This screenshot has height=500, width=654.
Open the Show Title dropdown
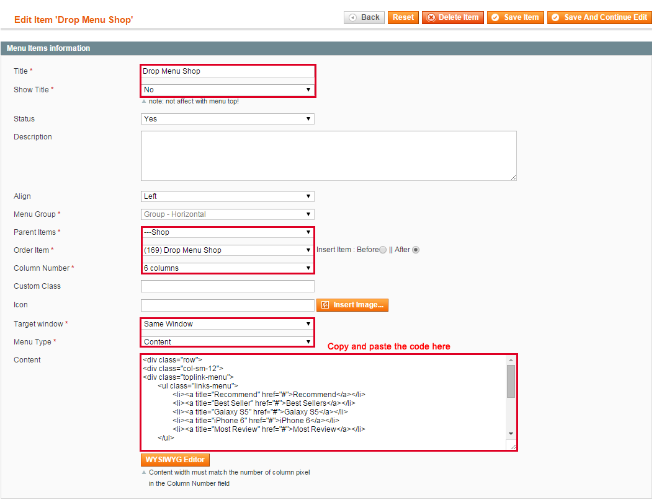pyautogui.click(x=227, y=90)
